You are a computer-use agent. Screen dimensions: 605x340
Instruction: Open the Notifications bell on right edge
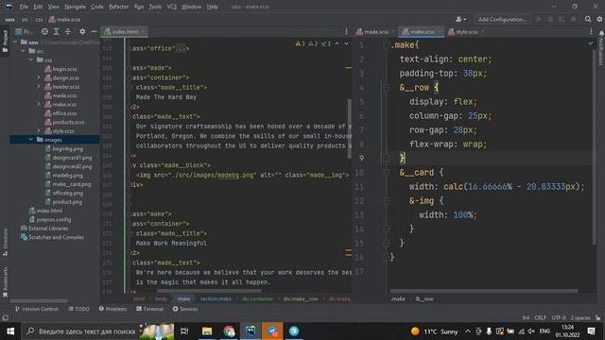(601, 34)
